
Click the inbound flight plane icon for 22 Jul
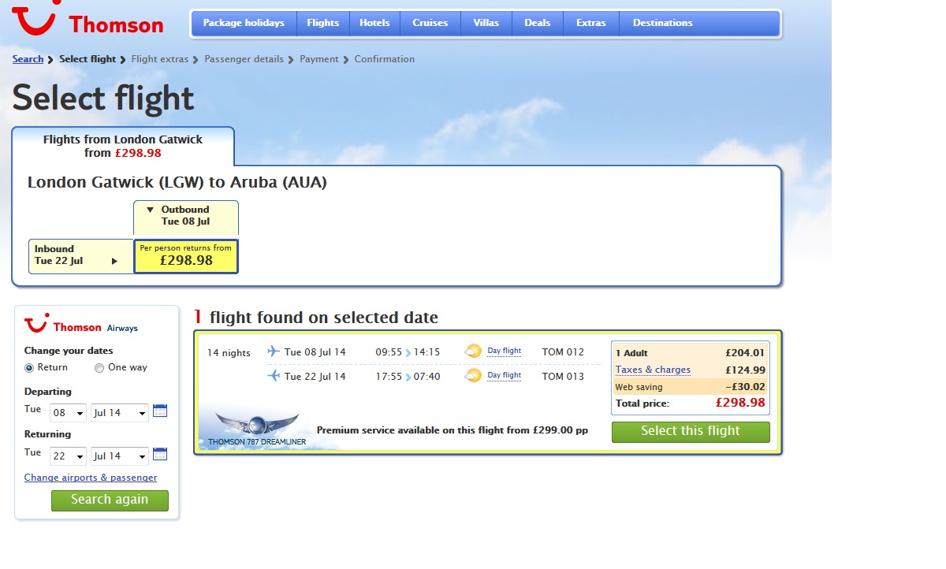tap(274, 376)
